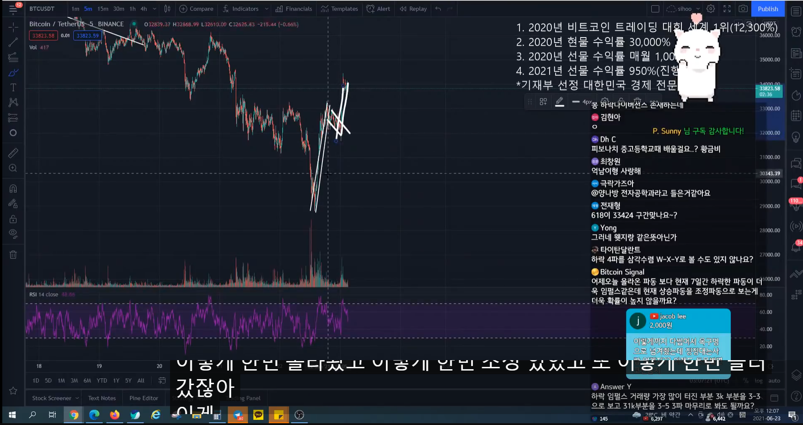
Task: Select the crosshair cursor tool
Action: (x=13, y=28)
